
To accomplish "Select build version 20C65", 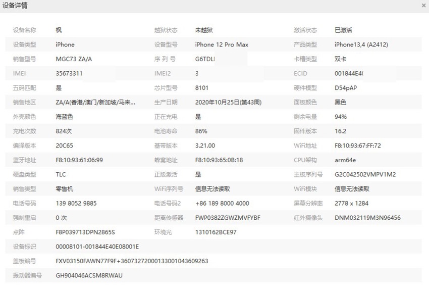I will (64, 145).
